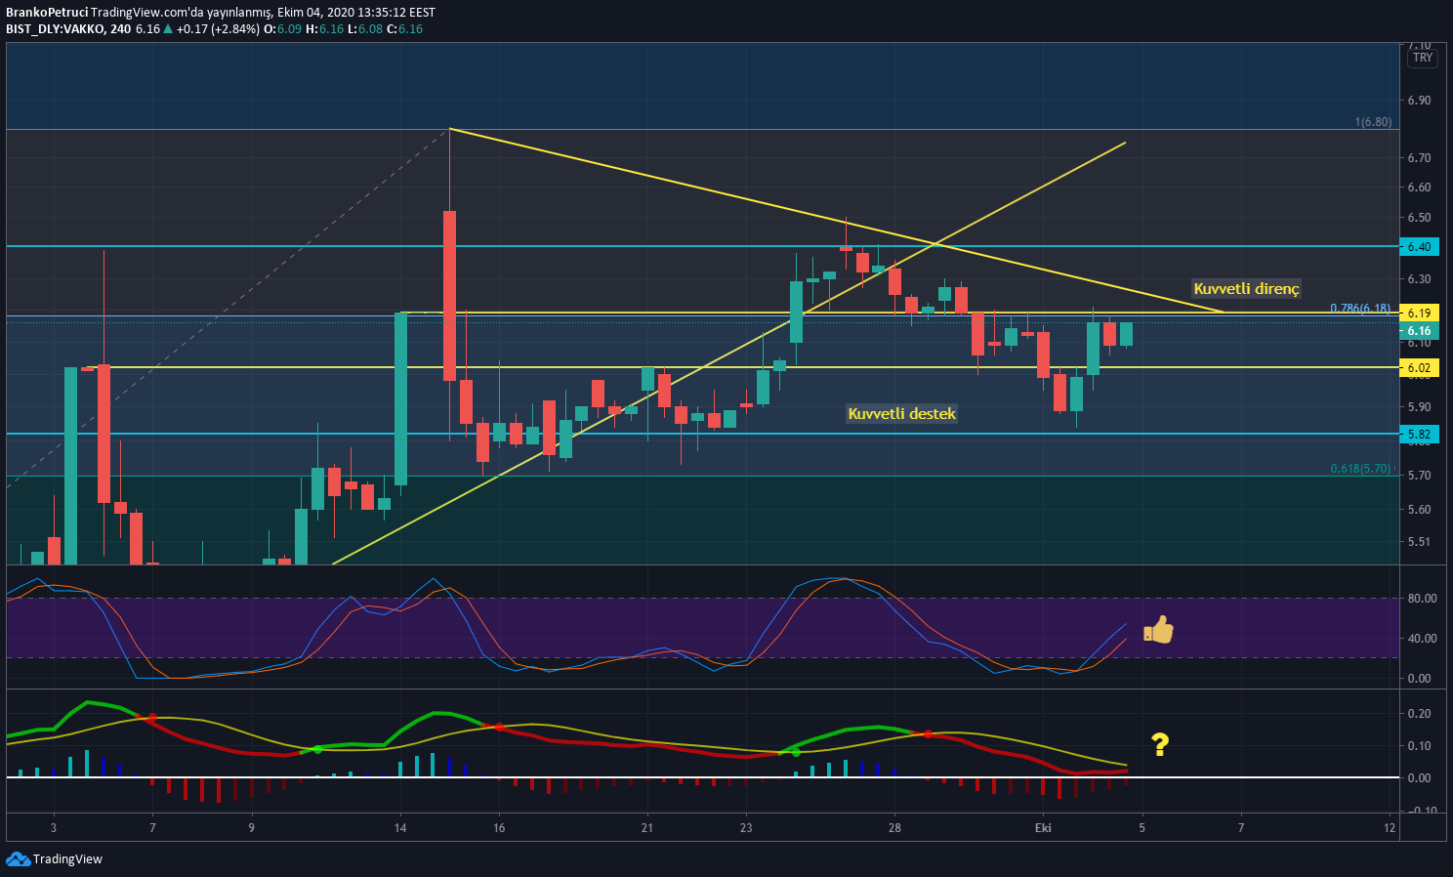Image resolution: width=1453 pixels, height=877 pixels.
Task: Click the yellow question mark near MACD
Action: click(x=1159, y=745)
